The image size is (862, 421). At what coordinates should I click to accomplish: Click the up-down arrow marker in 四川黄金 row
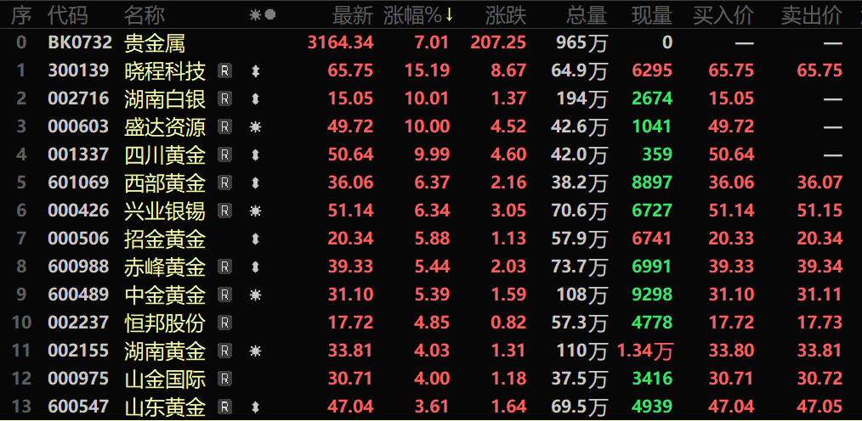pos(255,154)
